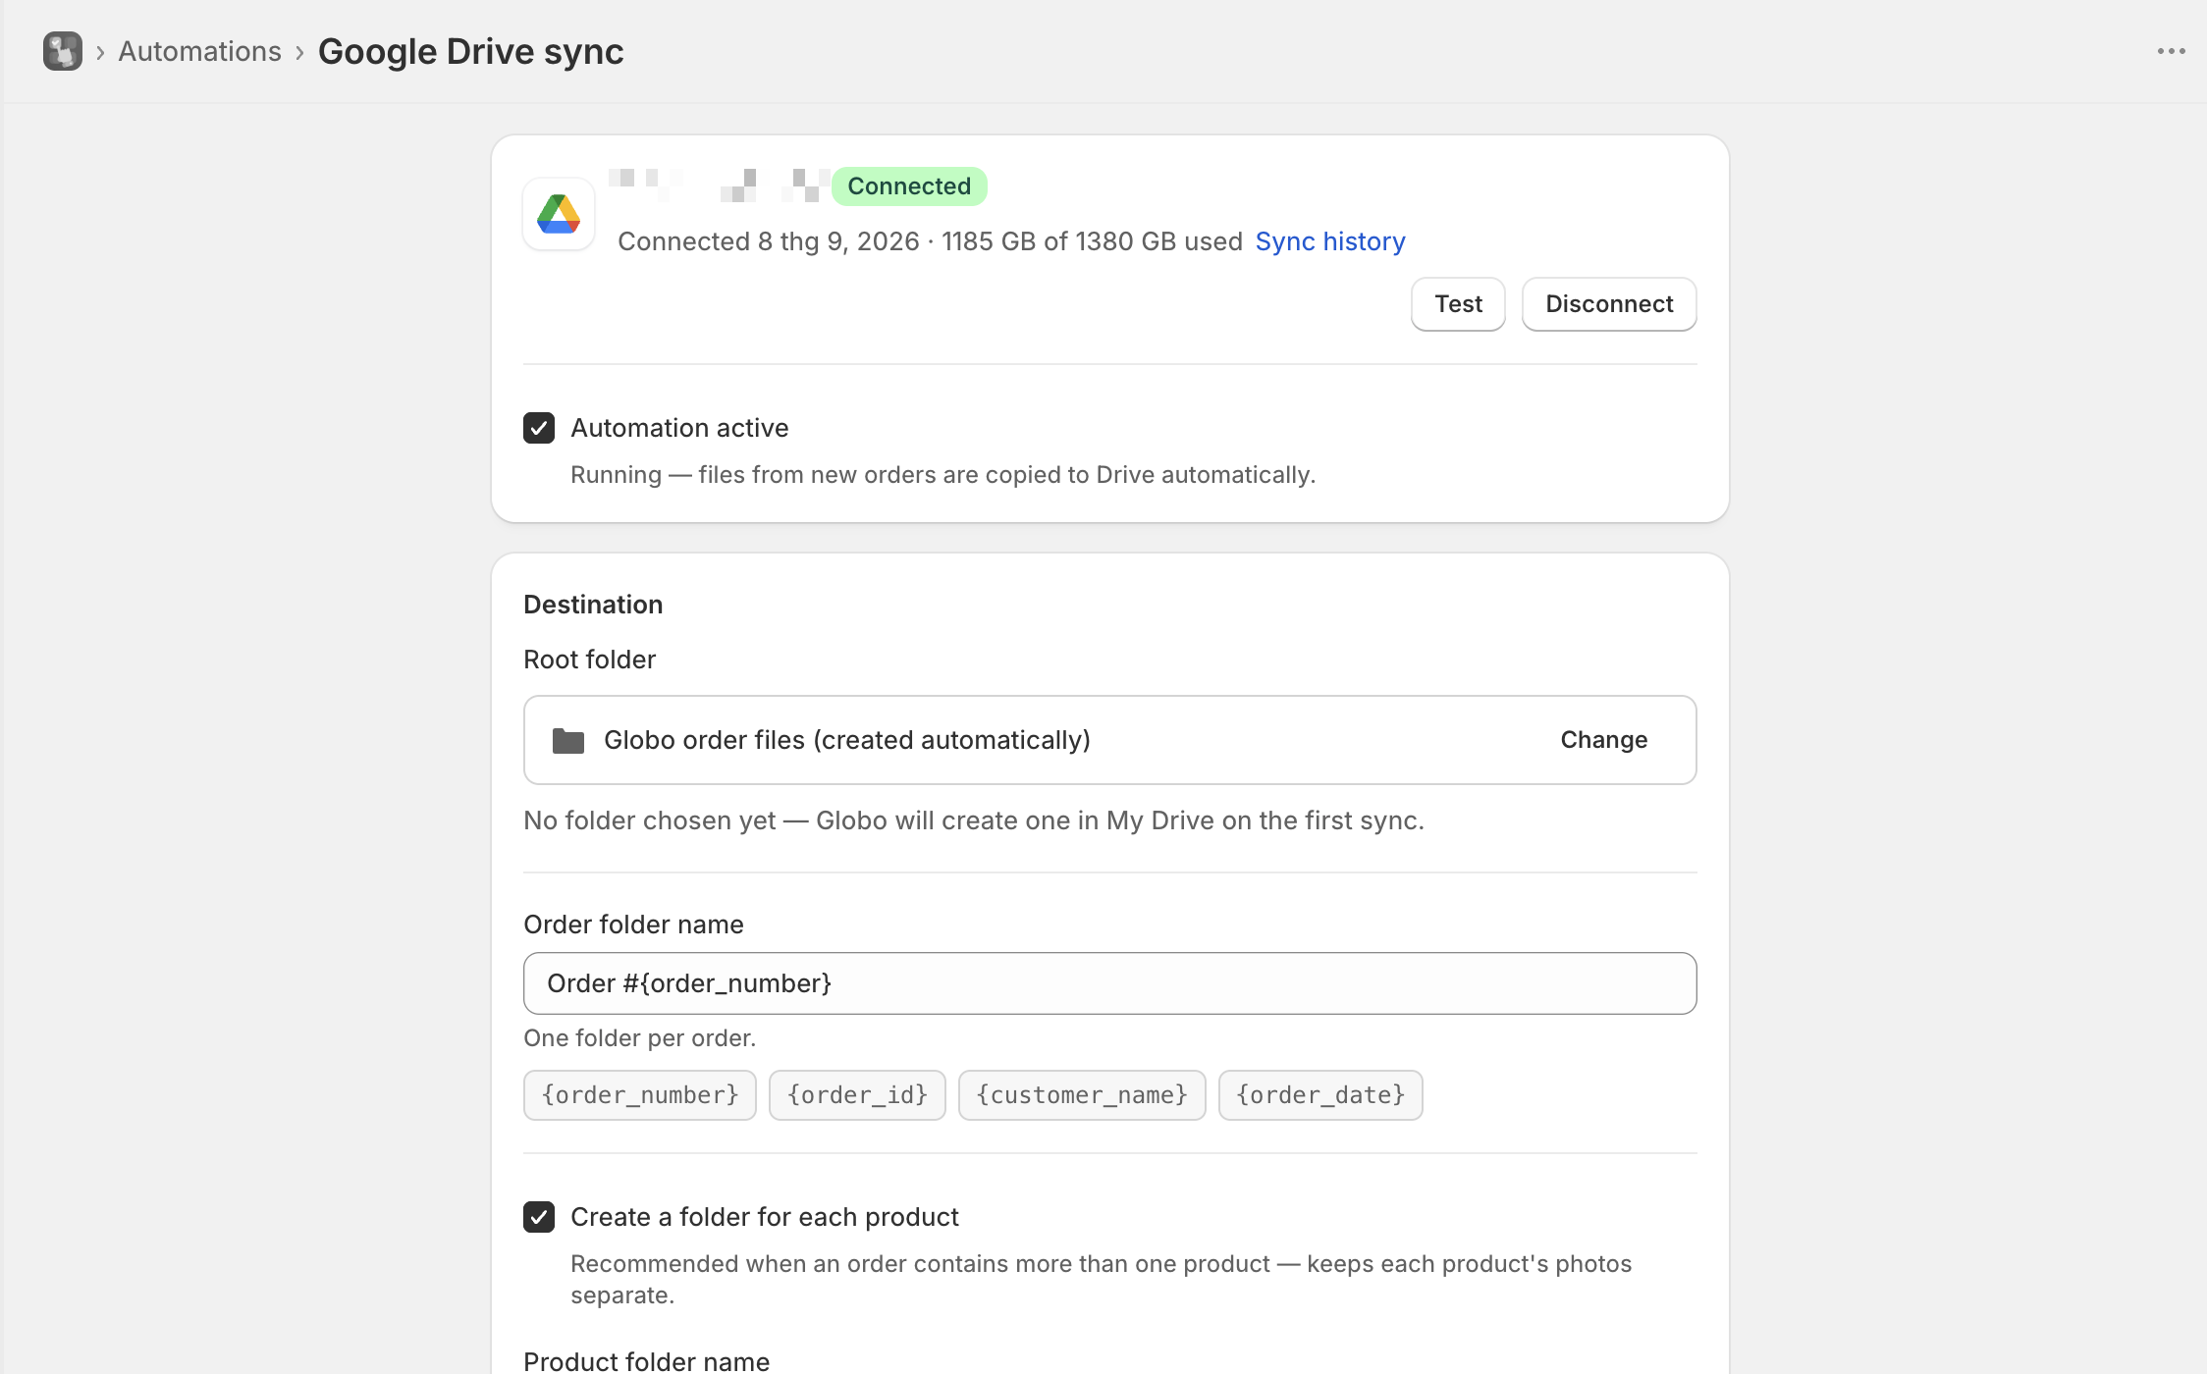Screen dimensions: 2207x1374
Task: Click the Test connection button
Action: [1458, 304]
